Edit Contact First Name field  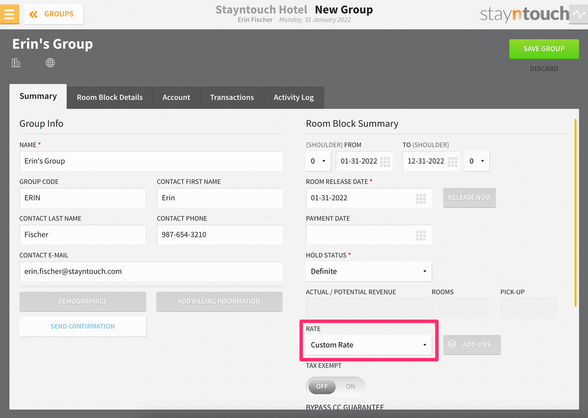(x=219, y=198)
